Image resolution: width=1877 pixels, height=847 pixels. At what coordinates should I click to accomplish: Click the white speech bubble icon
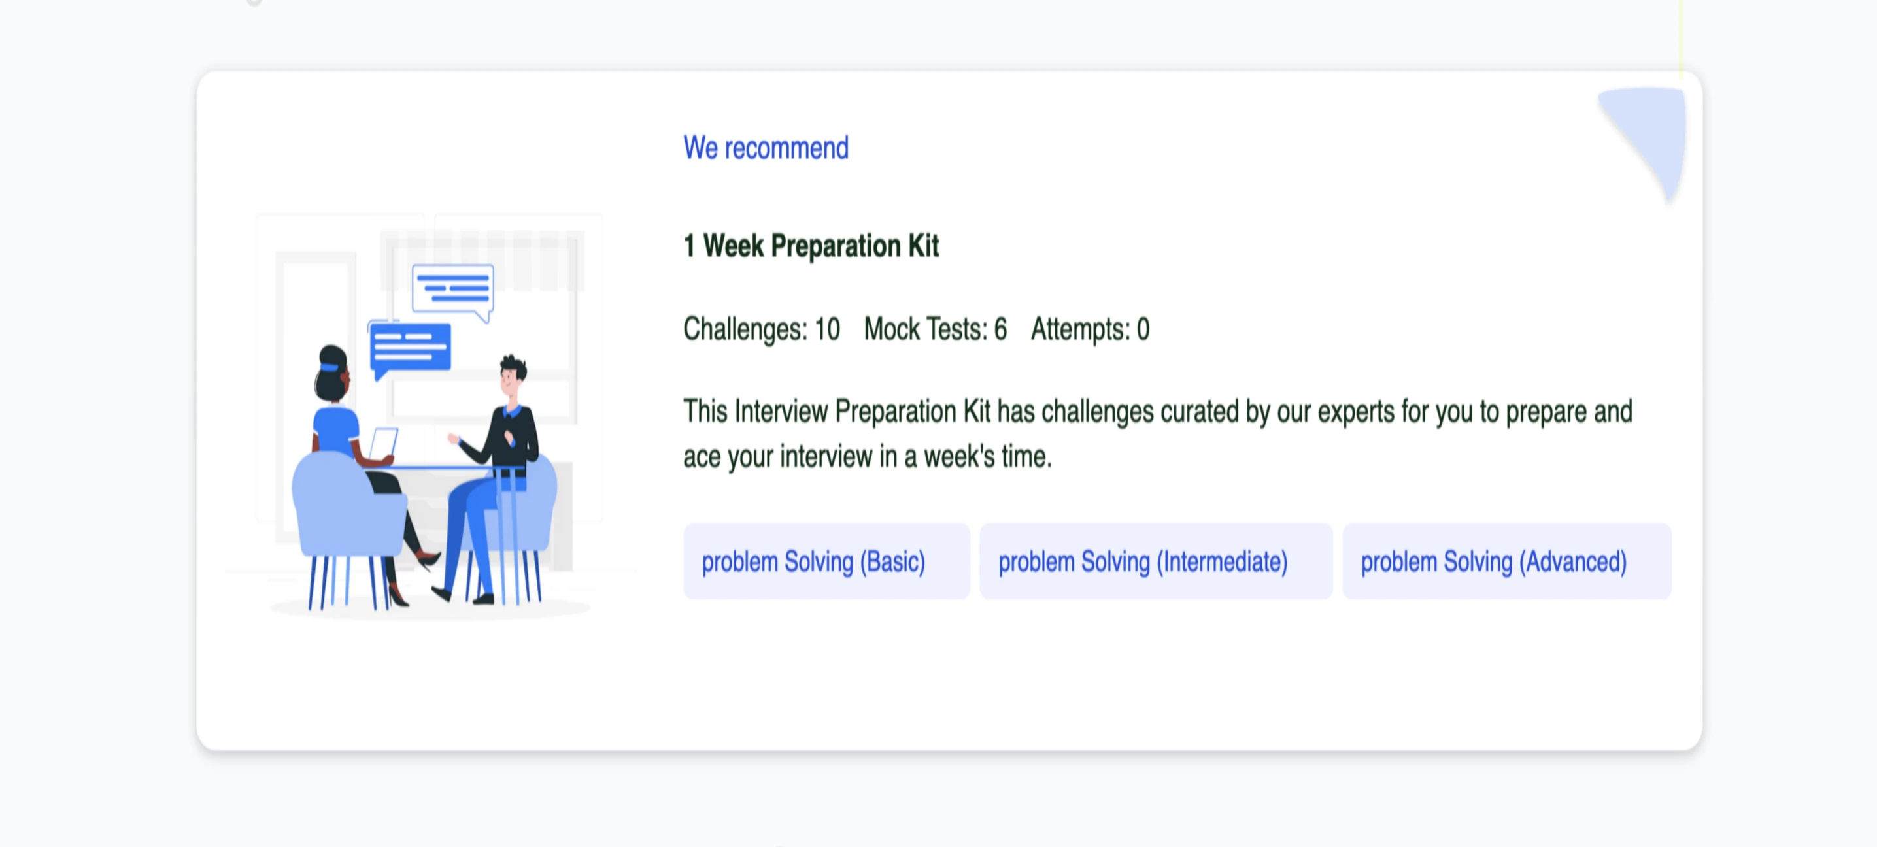tap(453, 291)
